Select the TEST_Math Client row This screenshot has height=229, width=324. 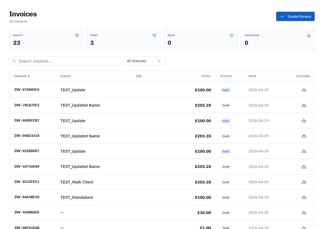click(x=162, y=182)
